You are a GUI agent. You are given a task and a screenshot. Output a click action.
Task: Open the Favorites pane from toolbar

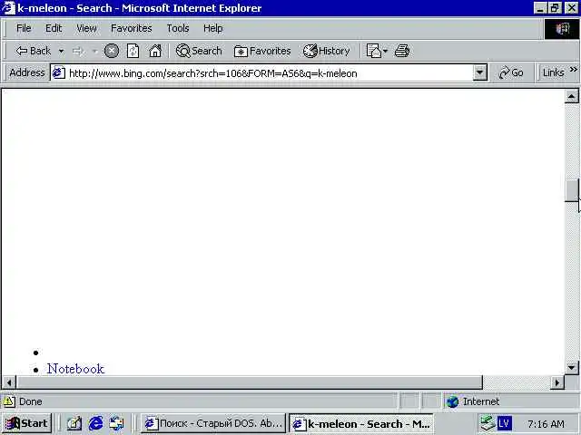[262, 51]
